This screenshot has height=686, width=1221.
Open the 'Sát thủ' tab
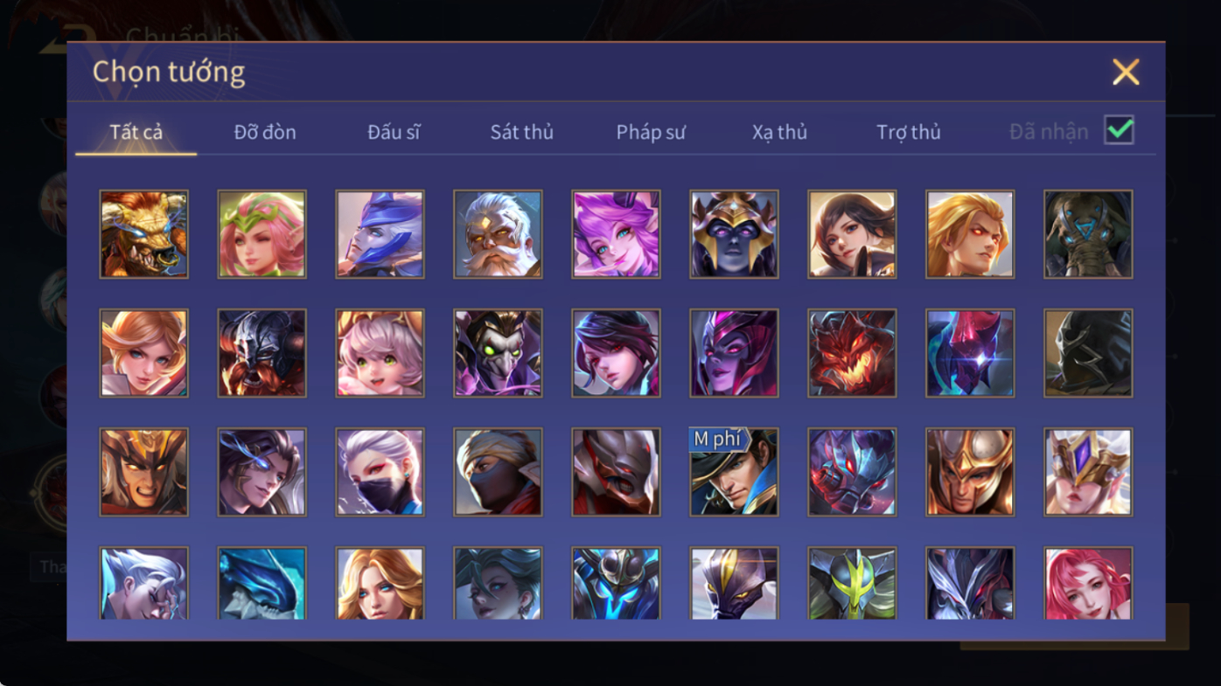[521, 132]
